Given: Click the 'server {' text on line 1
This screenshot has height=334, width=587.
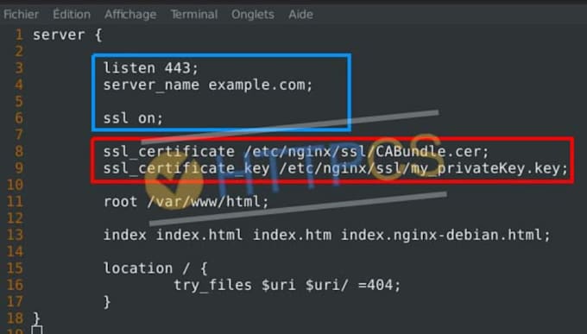Looking at the screenshot, I should click(67, 35).
